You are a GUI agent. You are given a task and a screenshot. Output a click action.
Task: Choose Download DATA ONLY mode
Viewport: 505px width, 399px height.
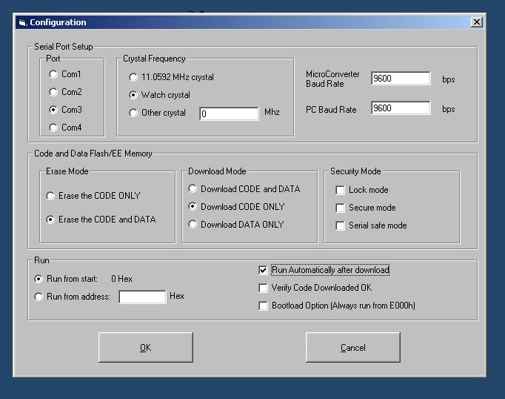[193, 225]
